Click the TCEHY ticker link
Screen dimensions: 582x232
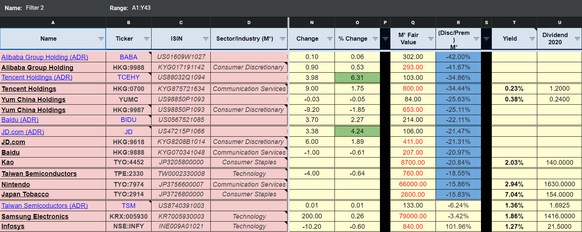pyautogui.click(x=129, y=77)
